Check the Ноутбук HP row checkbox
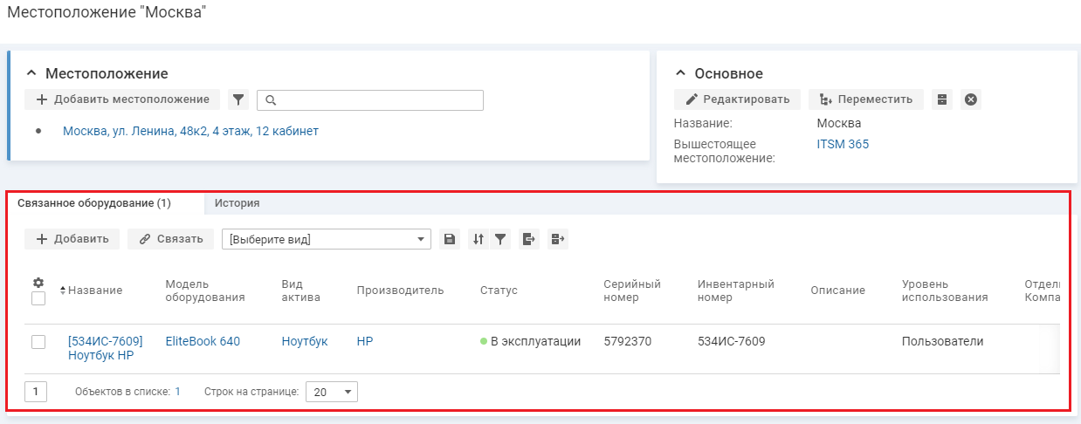This screenshot has width=1081, height=424. click(38, 342)
